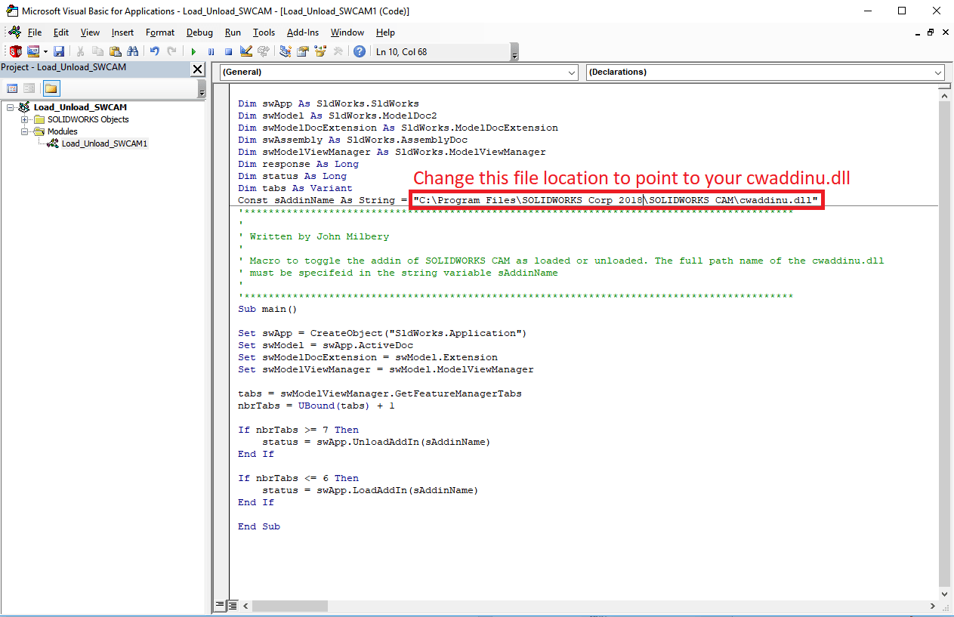The height and width of the screenshot is (617, 954).
Task: Collapse the Modules folder
Action: (x=25, y=131)
